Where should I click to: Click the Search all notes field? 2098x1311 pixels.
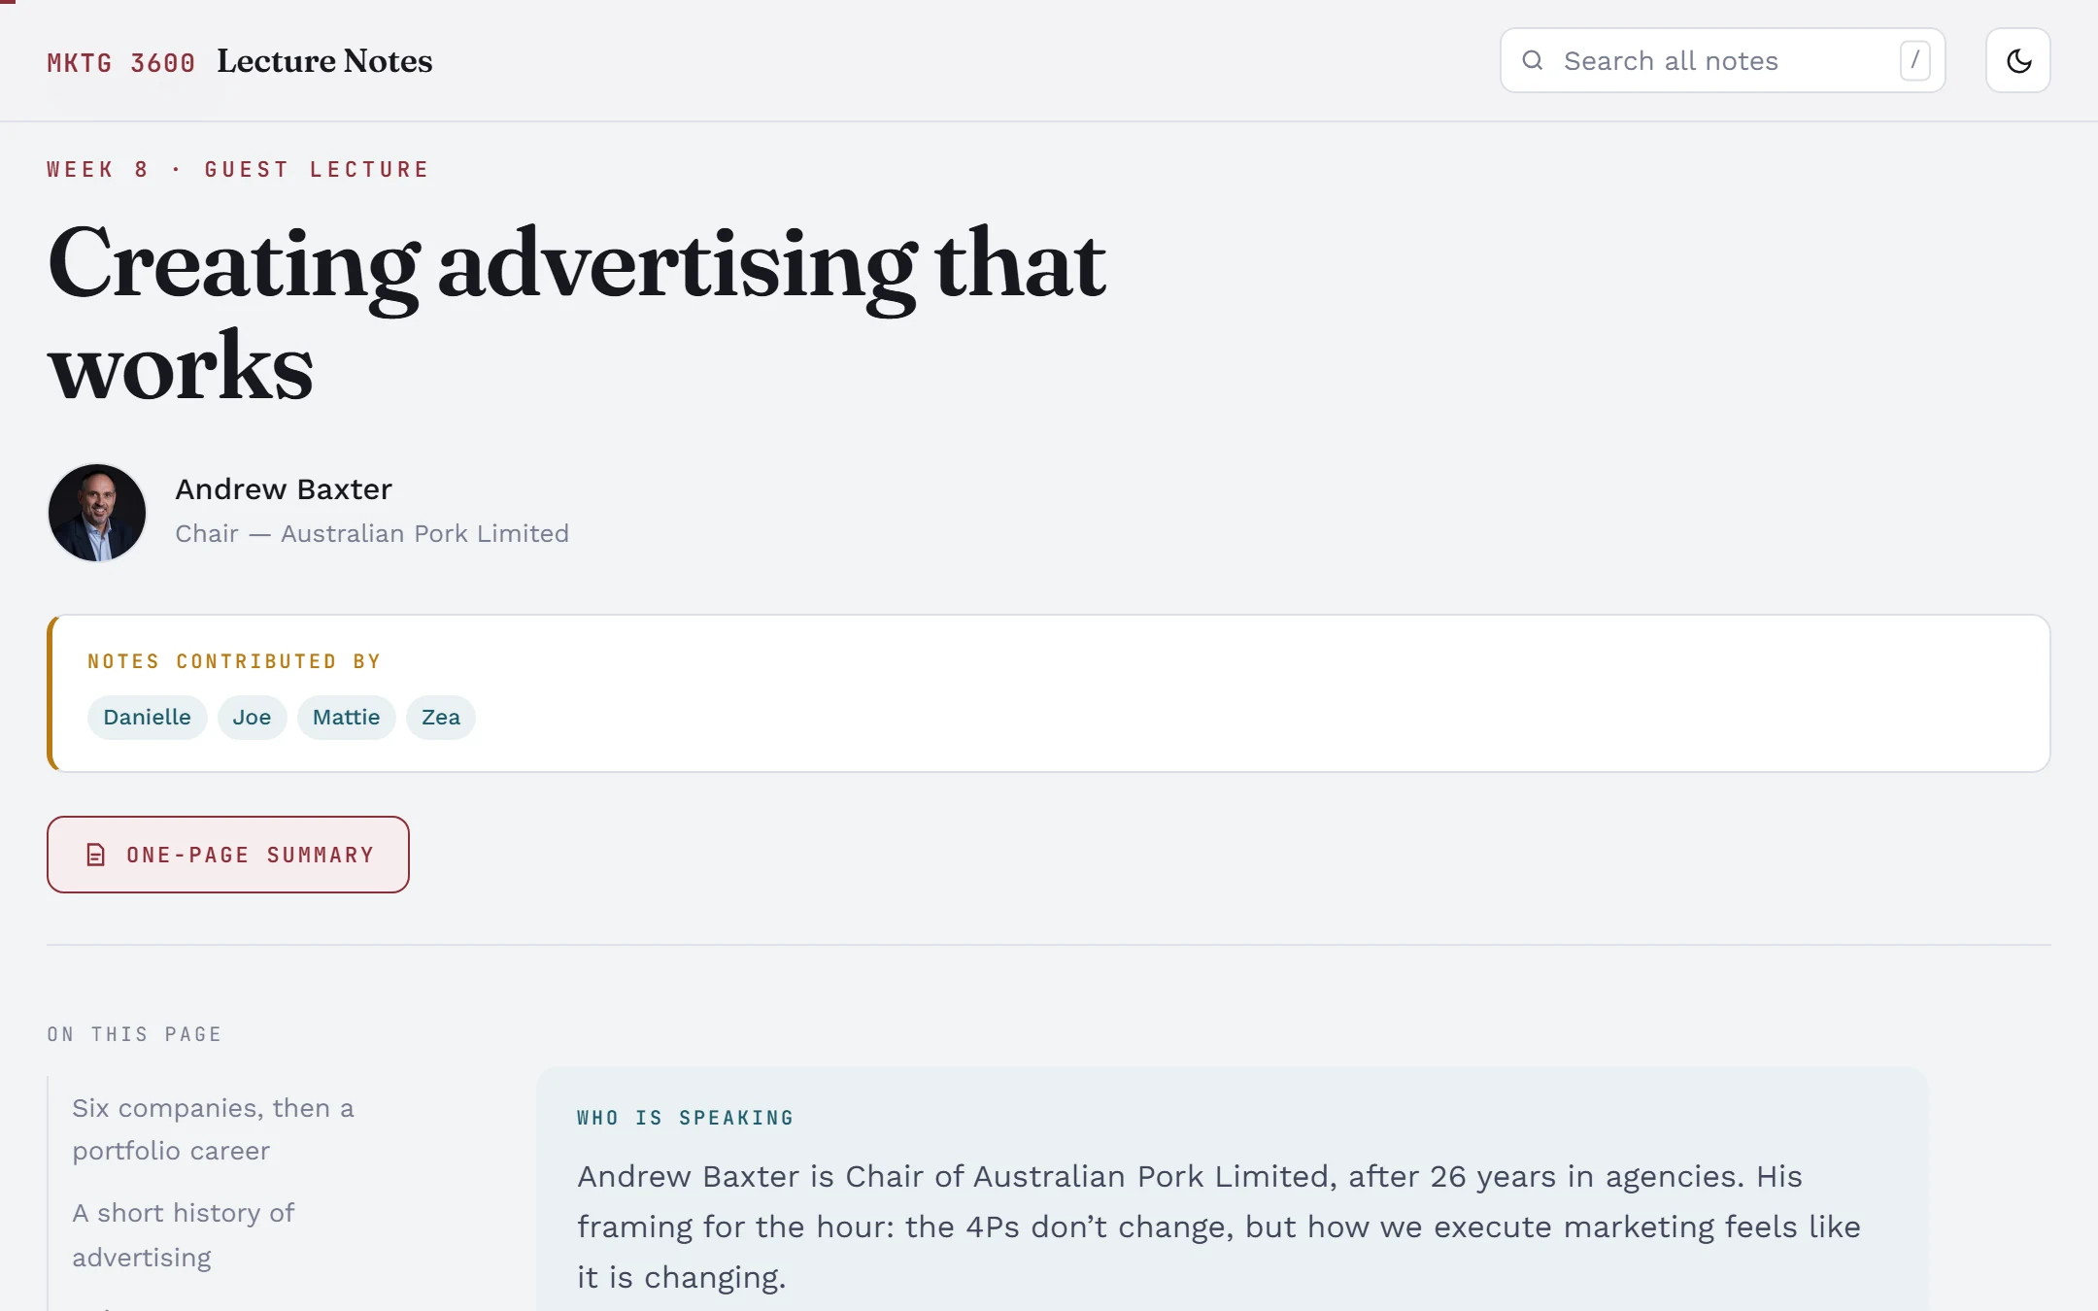(1722, 60)
